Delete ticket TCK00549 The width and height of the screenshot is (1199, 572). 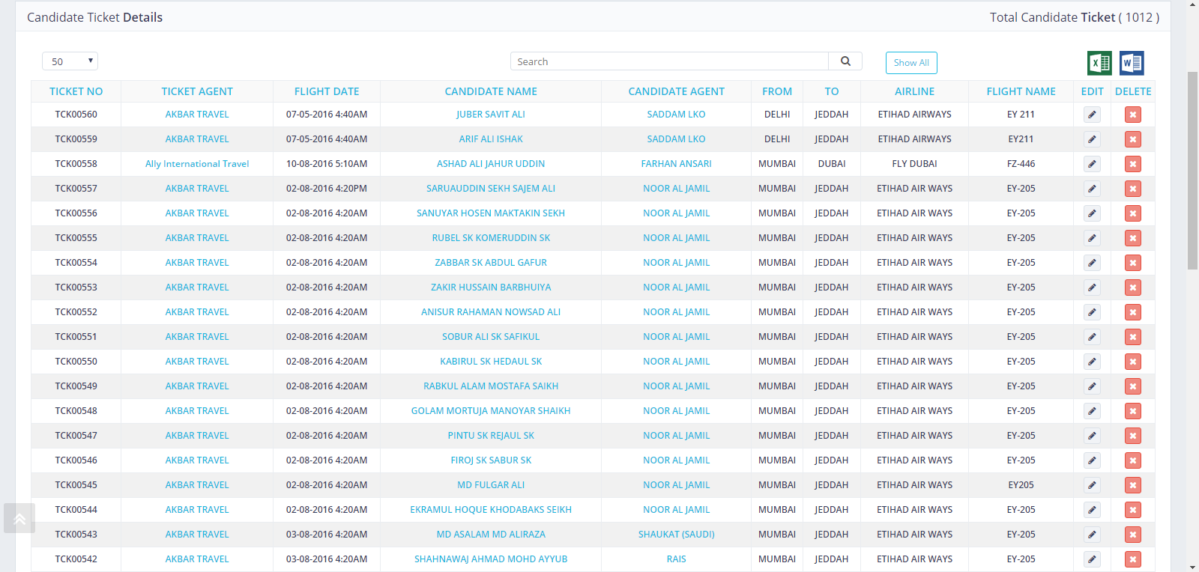(1133, 386)
